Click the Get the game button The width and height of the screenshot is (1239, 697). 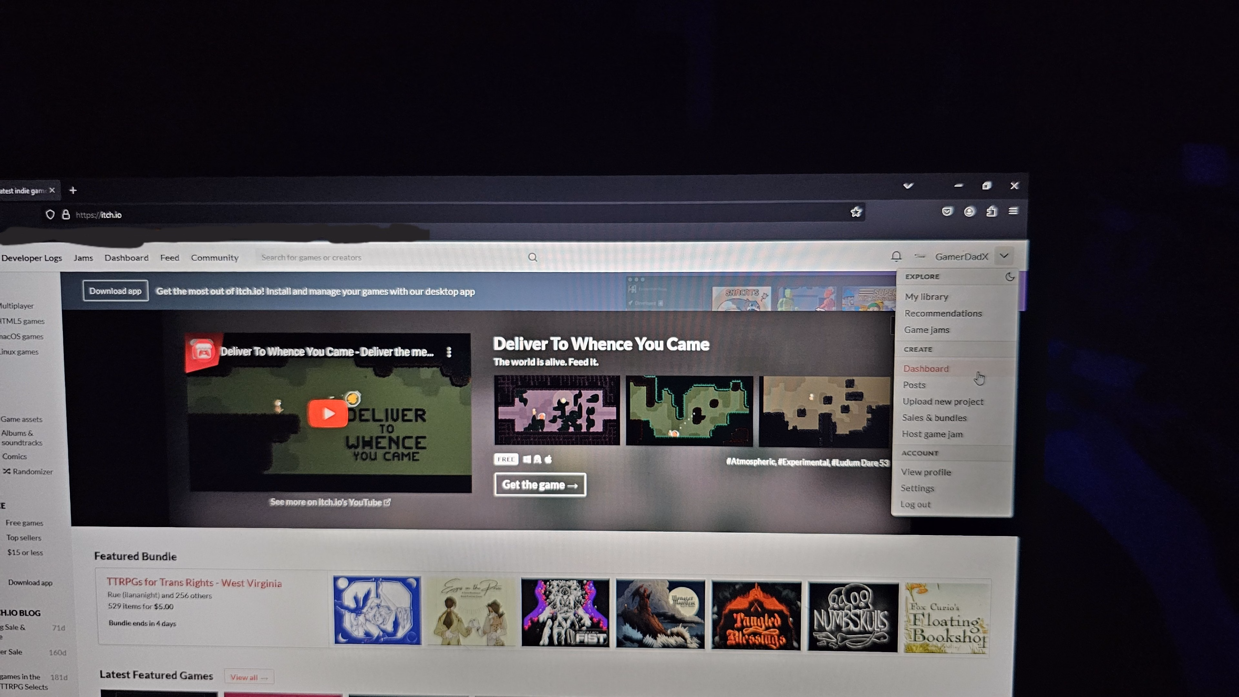pos(540,485)
